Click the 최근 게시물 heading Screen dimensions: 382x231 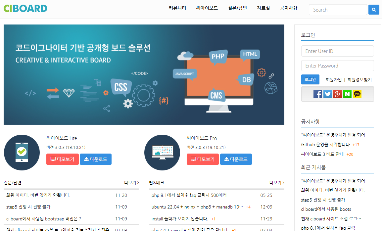click(313, 167)
